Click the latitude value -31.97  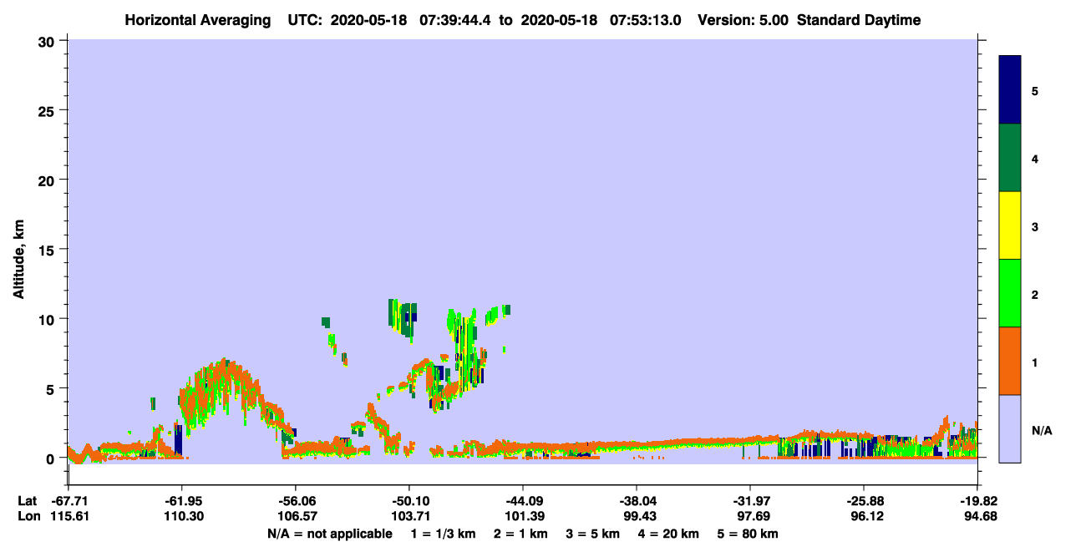pyautogui.click(x=750, y=501)
